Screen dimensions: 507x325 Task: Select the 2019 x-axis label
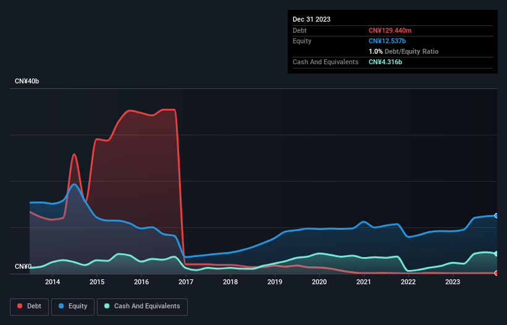[275, 282]
